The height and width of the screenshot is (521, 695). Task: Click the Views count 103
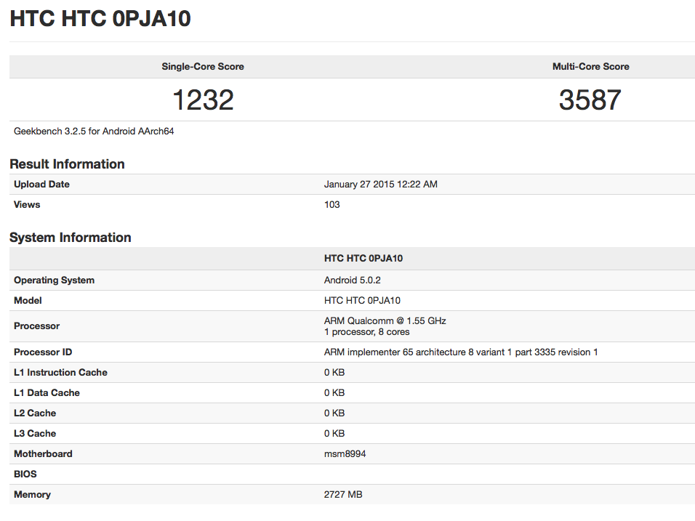pos(332,205)
